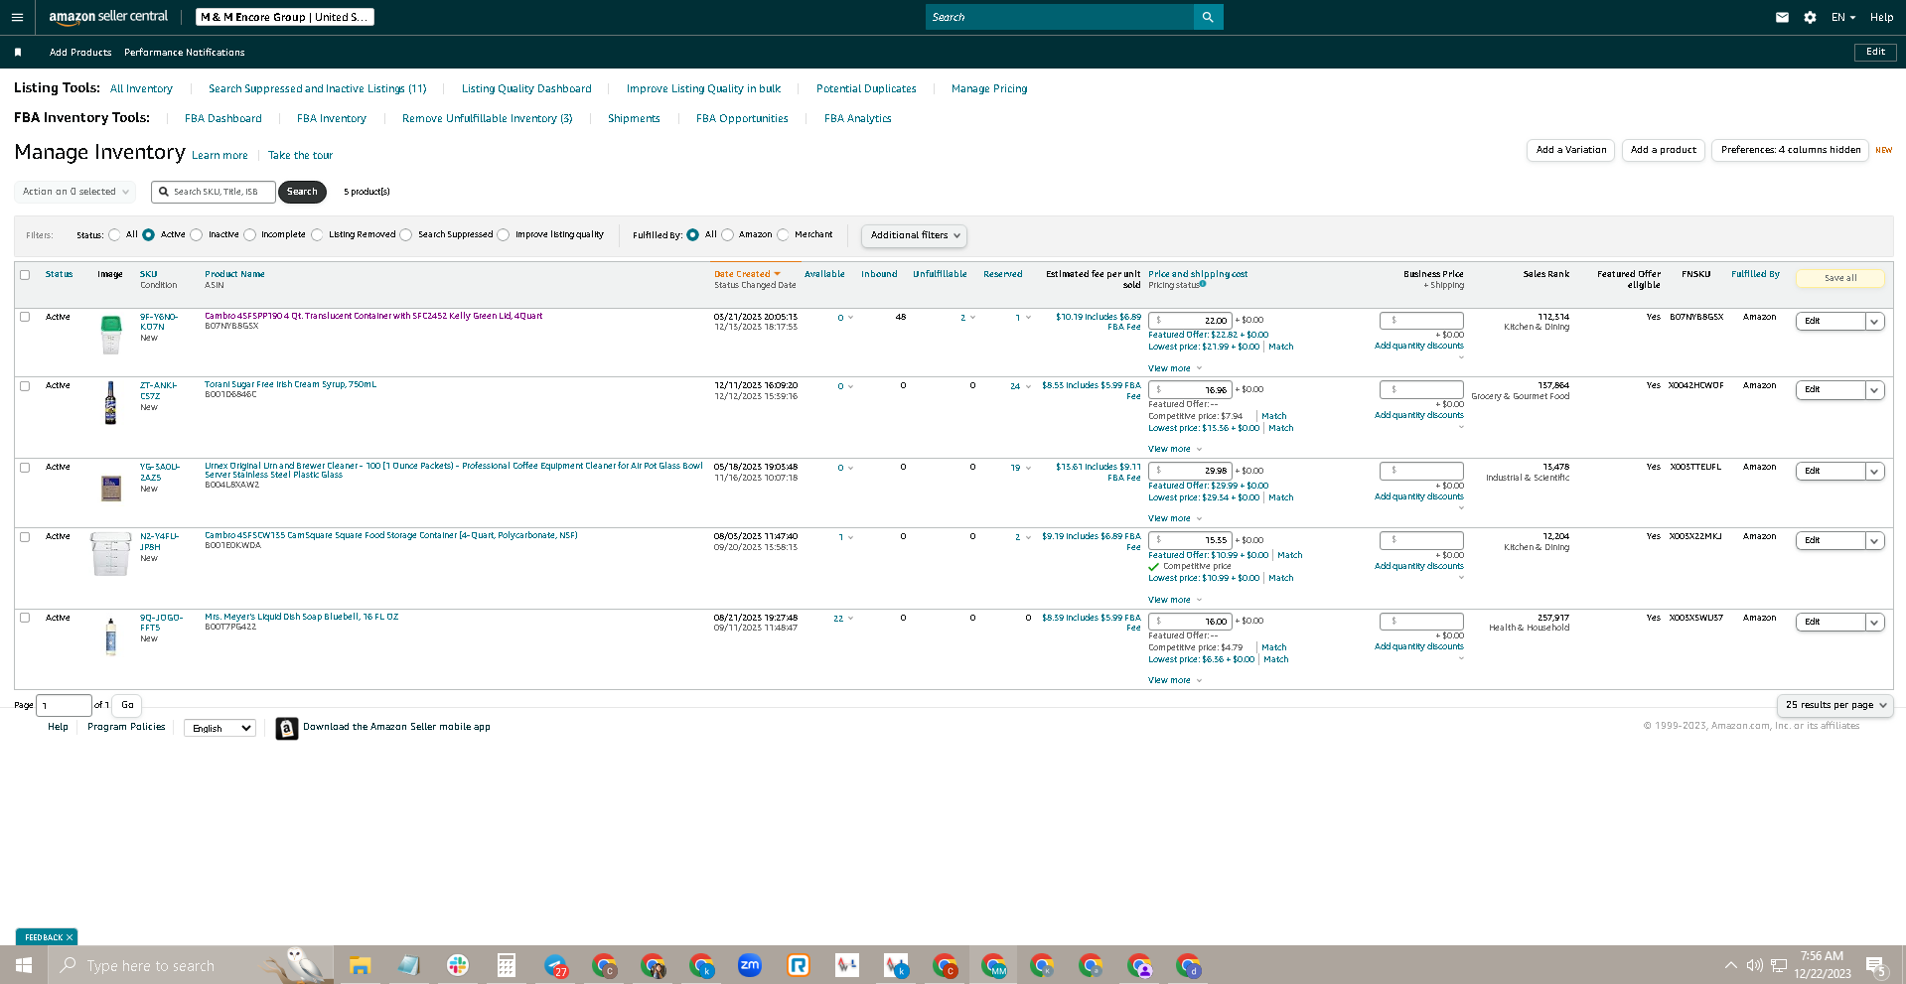
Task: Open Shipments under FBA Inventory Tools
Action: coord(634,119)
